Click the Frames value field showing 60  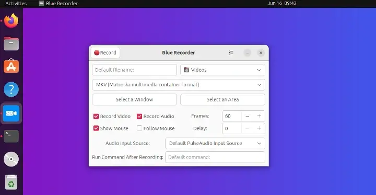(x=232, y=116)
